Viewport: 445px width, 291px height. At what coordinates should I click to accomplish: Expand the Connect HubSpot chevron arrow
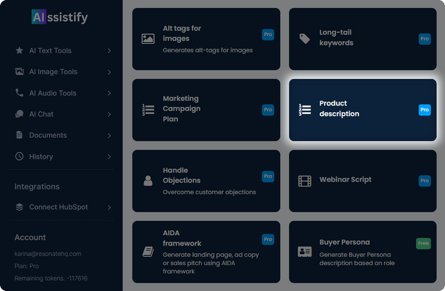109,208
